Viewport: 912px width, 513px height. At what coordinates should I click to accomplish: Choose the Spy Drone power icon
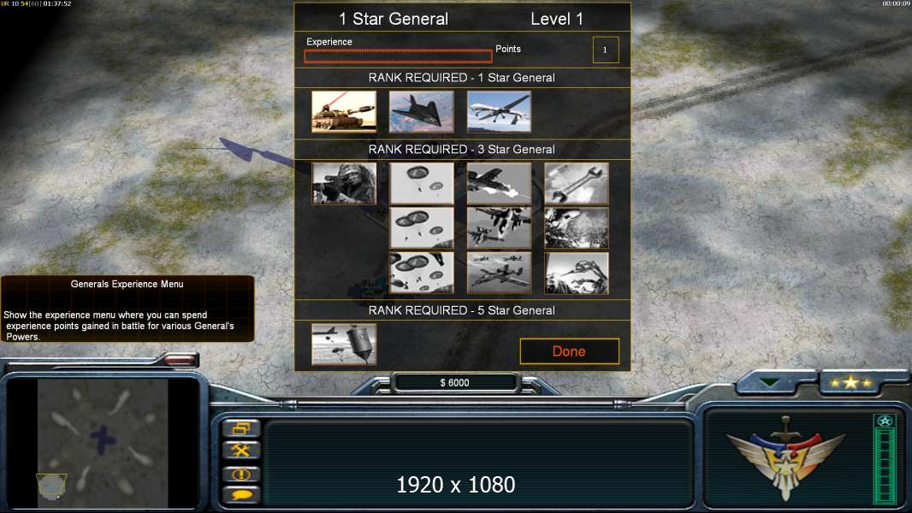tap(499, 111)
